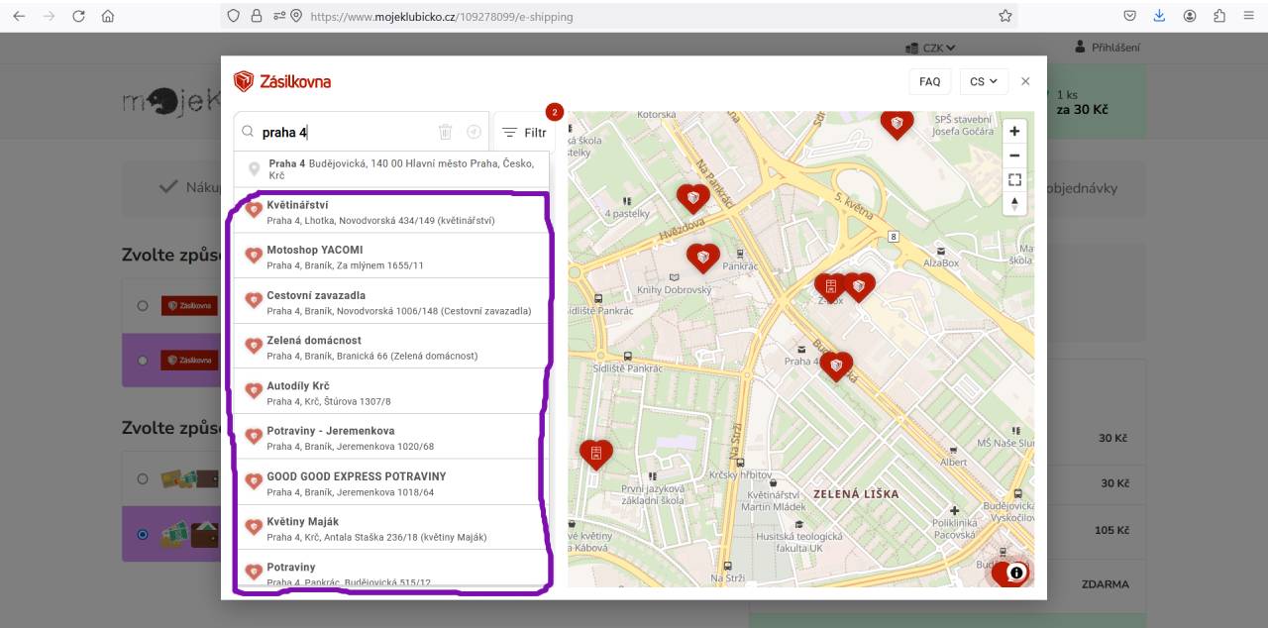Show site security info via the padlock icon

(257, 16)
